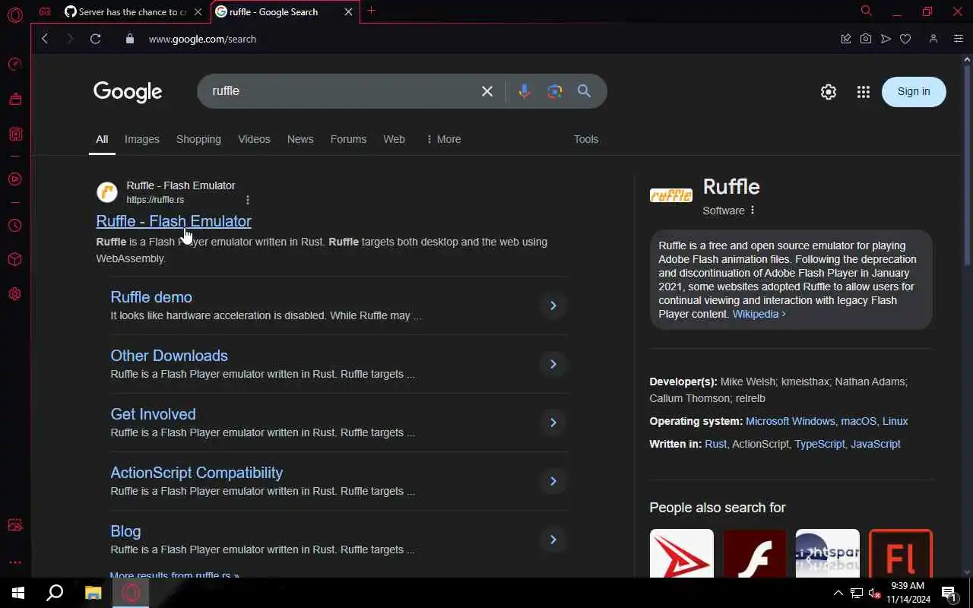Open three-dot menu next to Software label

(753, 211)
